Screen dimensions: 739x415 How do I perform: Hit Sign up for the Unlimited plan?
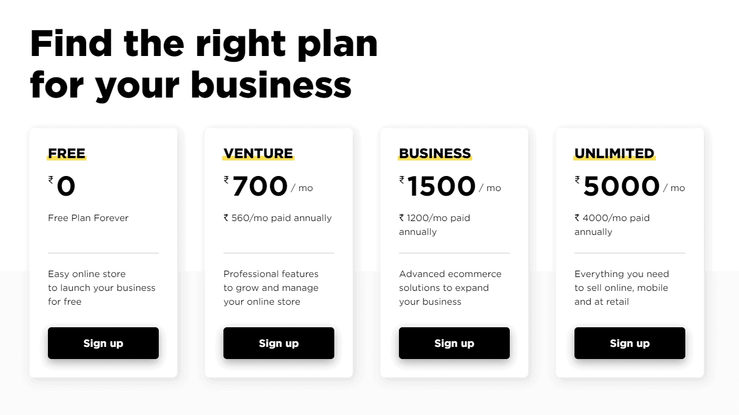[629, 343]
